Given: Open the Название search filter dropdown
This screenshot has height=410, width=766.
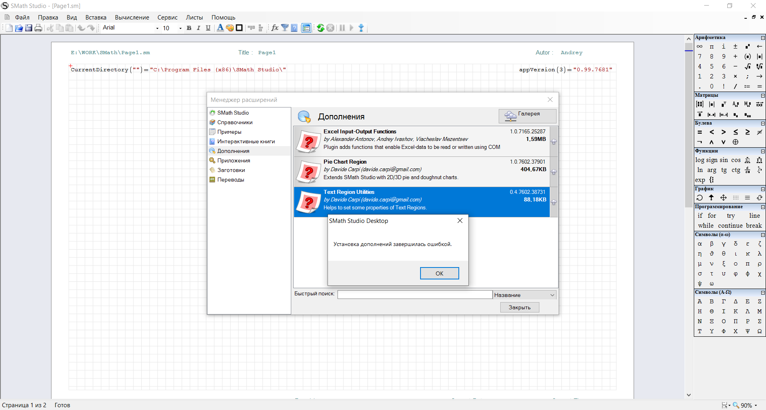Looking at the screenshot, I should [552, 295].
